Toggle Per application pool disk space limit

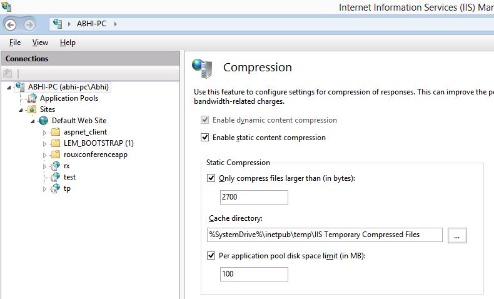click(x=211, y=255)
